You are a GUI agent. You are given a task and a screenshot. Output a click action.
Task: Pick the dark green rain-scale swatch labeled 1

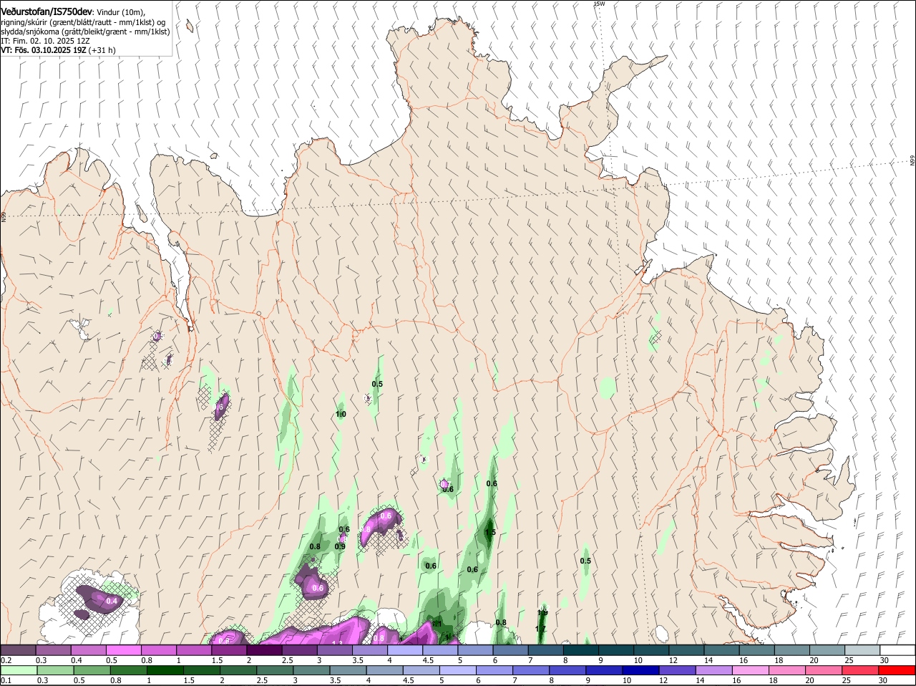tap(164, 670)
